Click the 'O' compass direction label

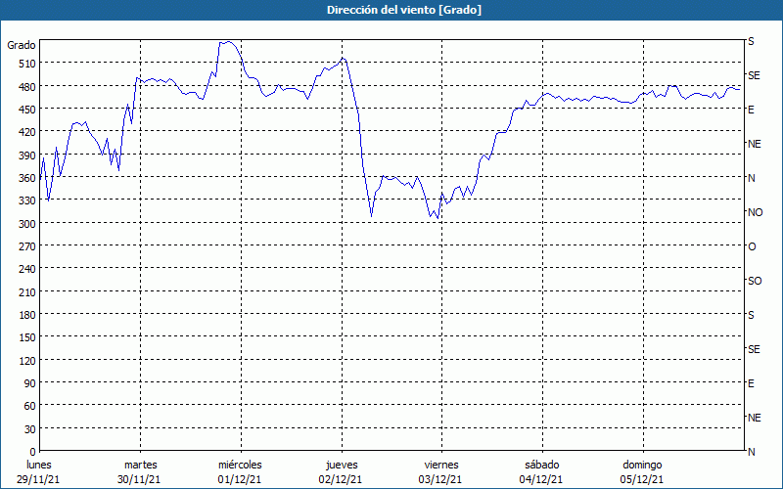(x=752, y=246)
